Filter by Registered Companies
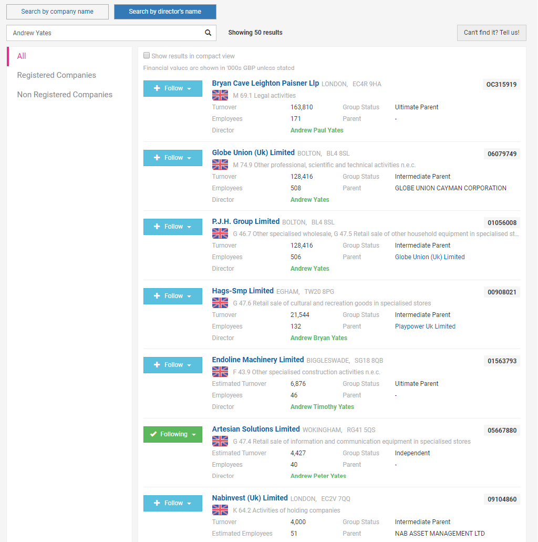Image resolution: width=538 pixels, height=542 pixels. tap(57, 75)
